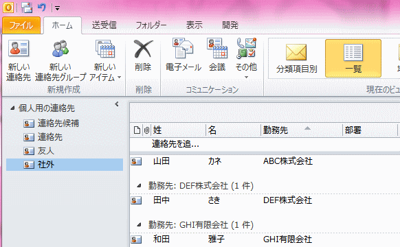
Task: Open the その他 communication dropdown
Action: click(246, 58)
